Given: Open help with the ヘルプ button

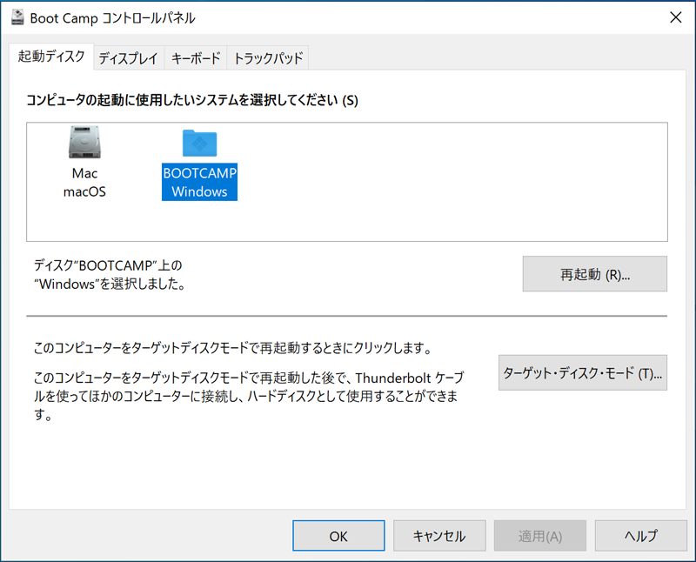Looking at the screenshot, I should [x=640, y=536].
